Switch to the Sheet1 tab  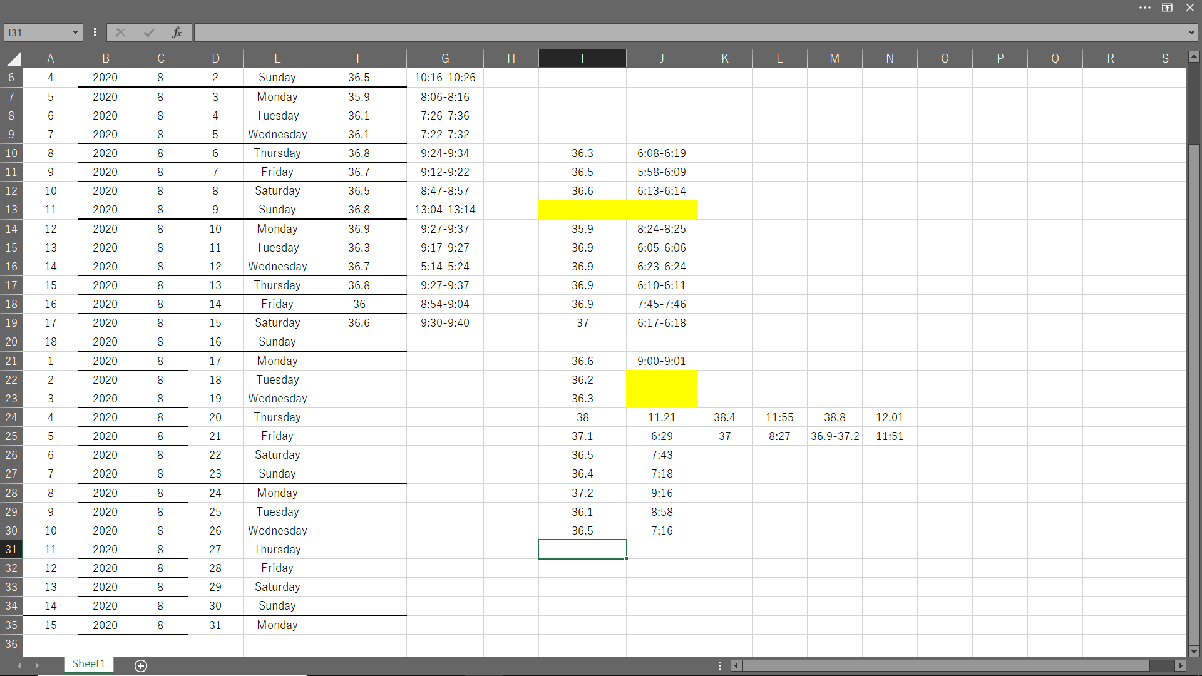pos(88,664)
